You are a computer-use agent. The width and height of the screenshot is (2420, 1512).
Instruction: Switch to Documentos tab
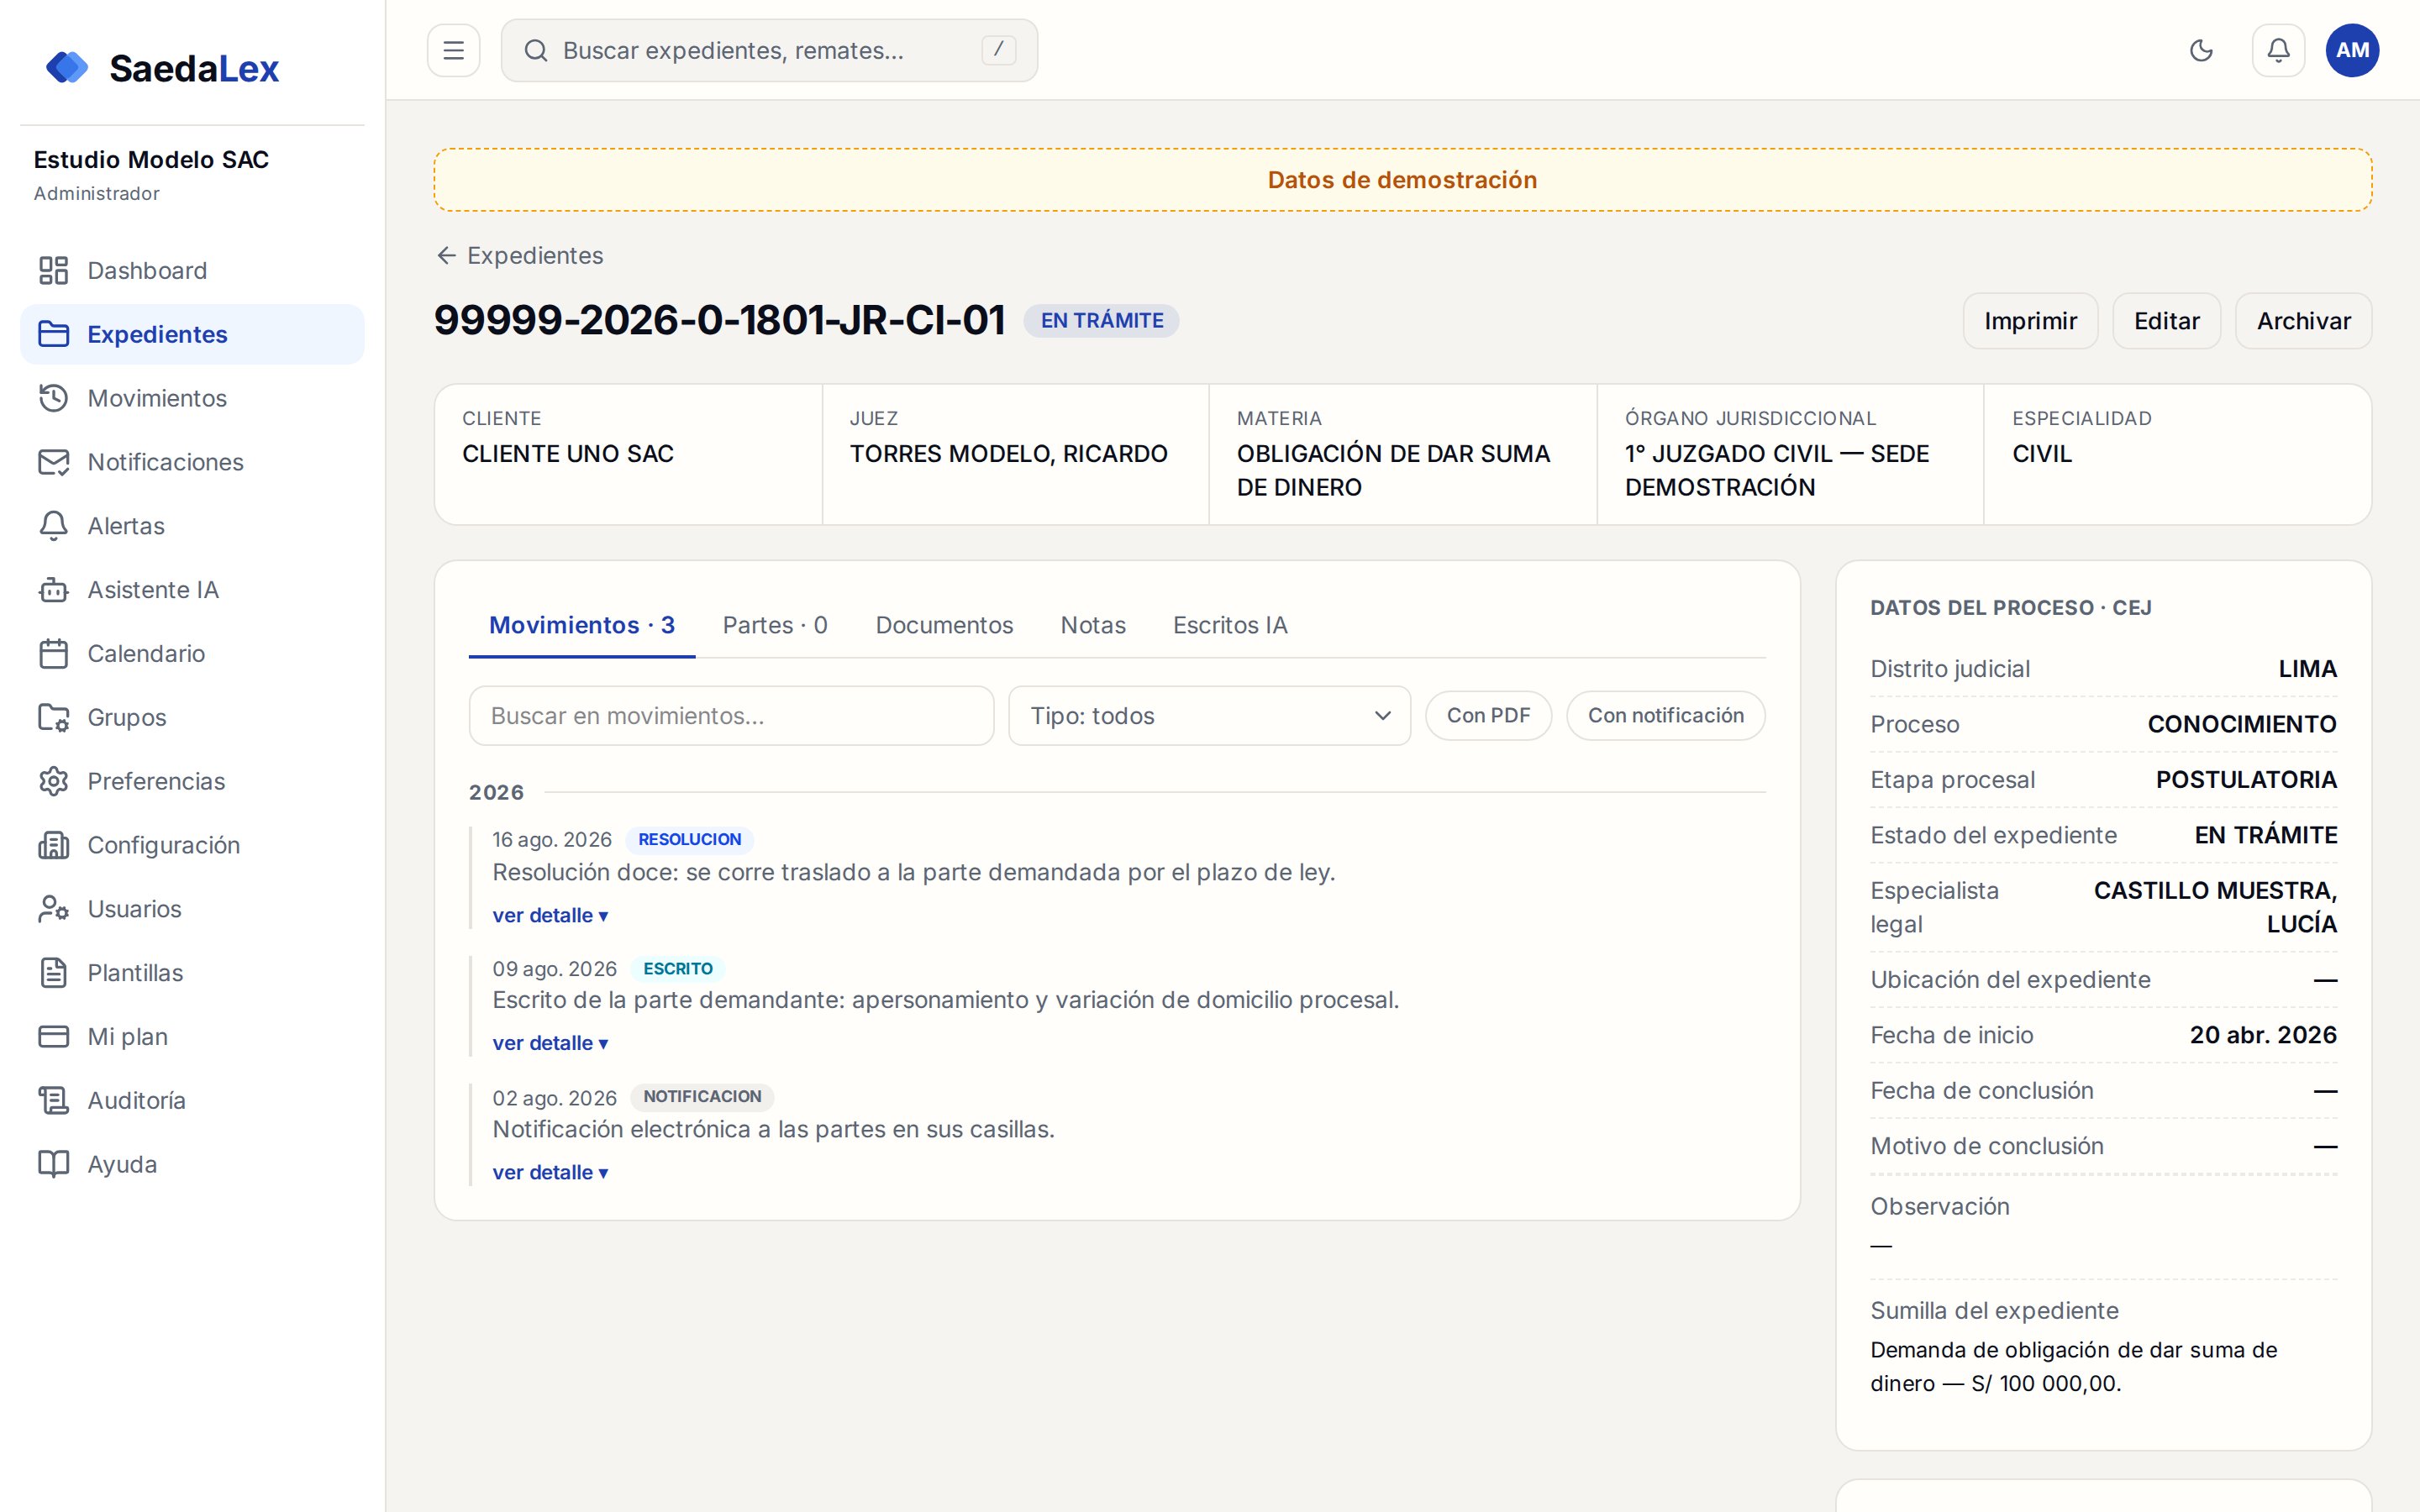point(944,625)
